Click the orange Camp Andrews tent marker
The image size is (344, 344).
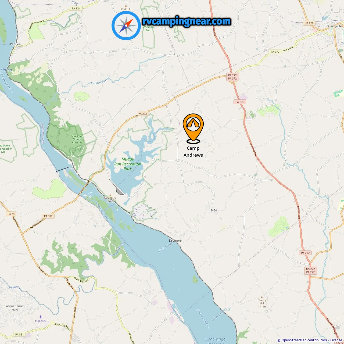(x=193, y=128)
